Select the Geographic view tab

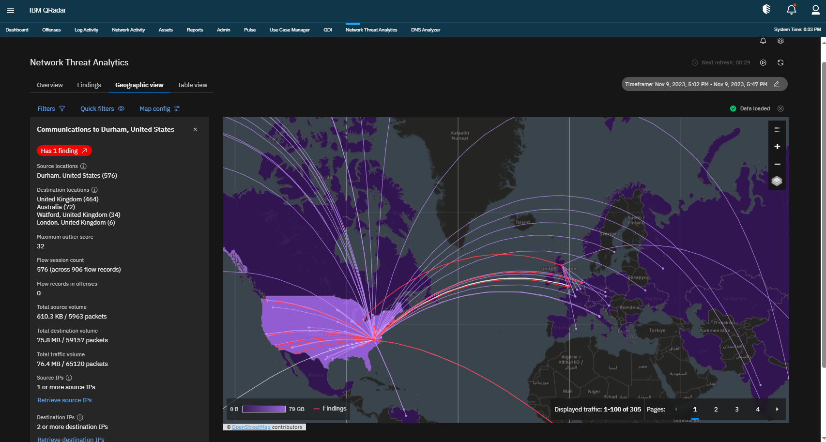139,85
